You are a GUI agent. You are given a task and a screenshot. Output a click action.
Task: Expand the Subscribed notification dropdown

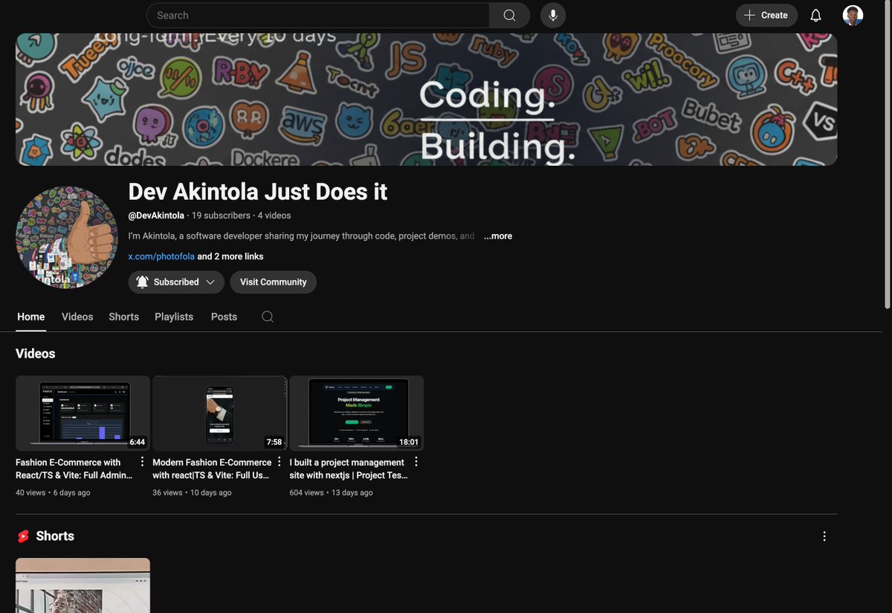tap(176, 282)
